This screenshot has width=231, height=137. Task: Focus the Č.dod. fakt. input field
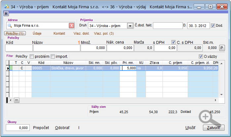tap(168, 26)
